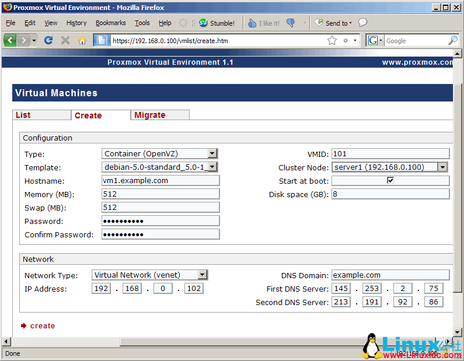
Task: Click the Hostname input field
Action: 161,181
